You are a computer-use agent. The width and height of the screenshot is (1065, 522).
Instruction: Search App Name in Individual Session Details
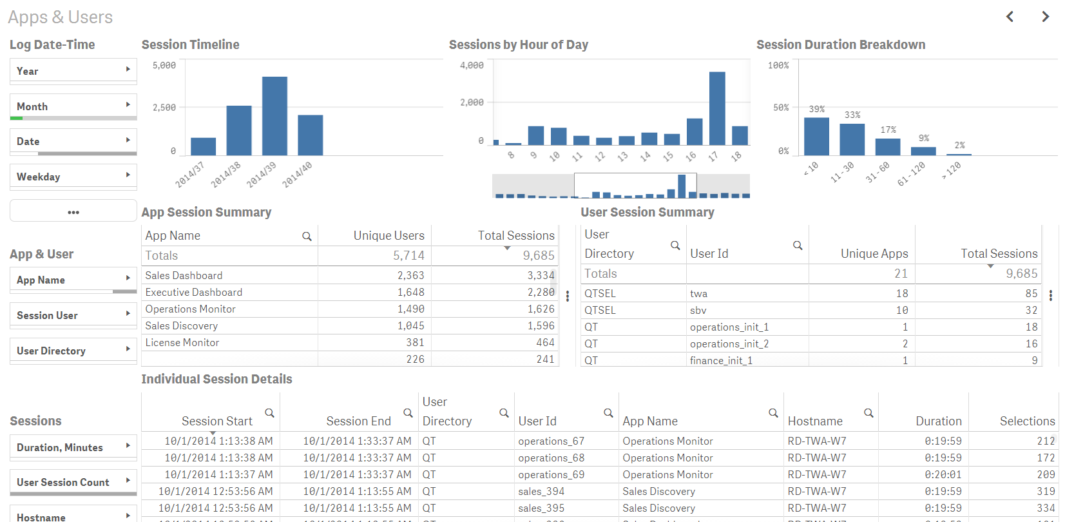[x=773, y=413]
